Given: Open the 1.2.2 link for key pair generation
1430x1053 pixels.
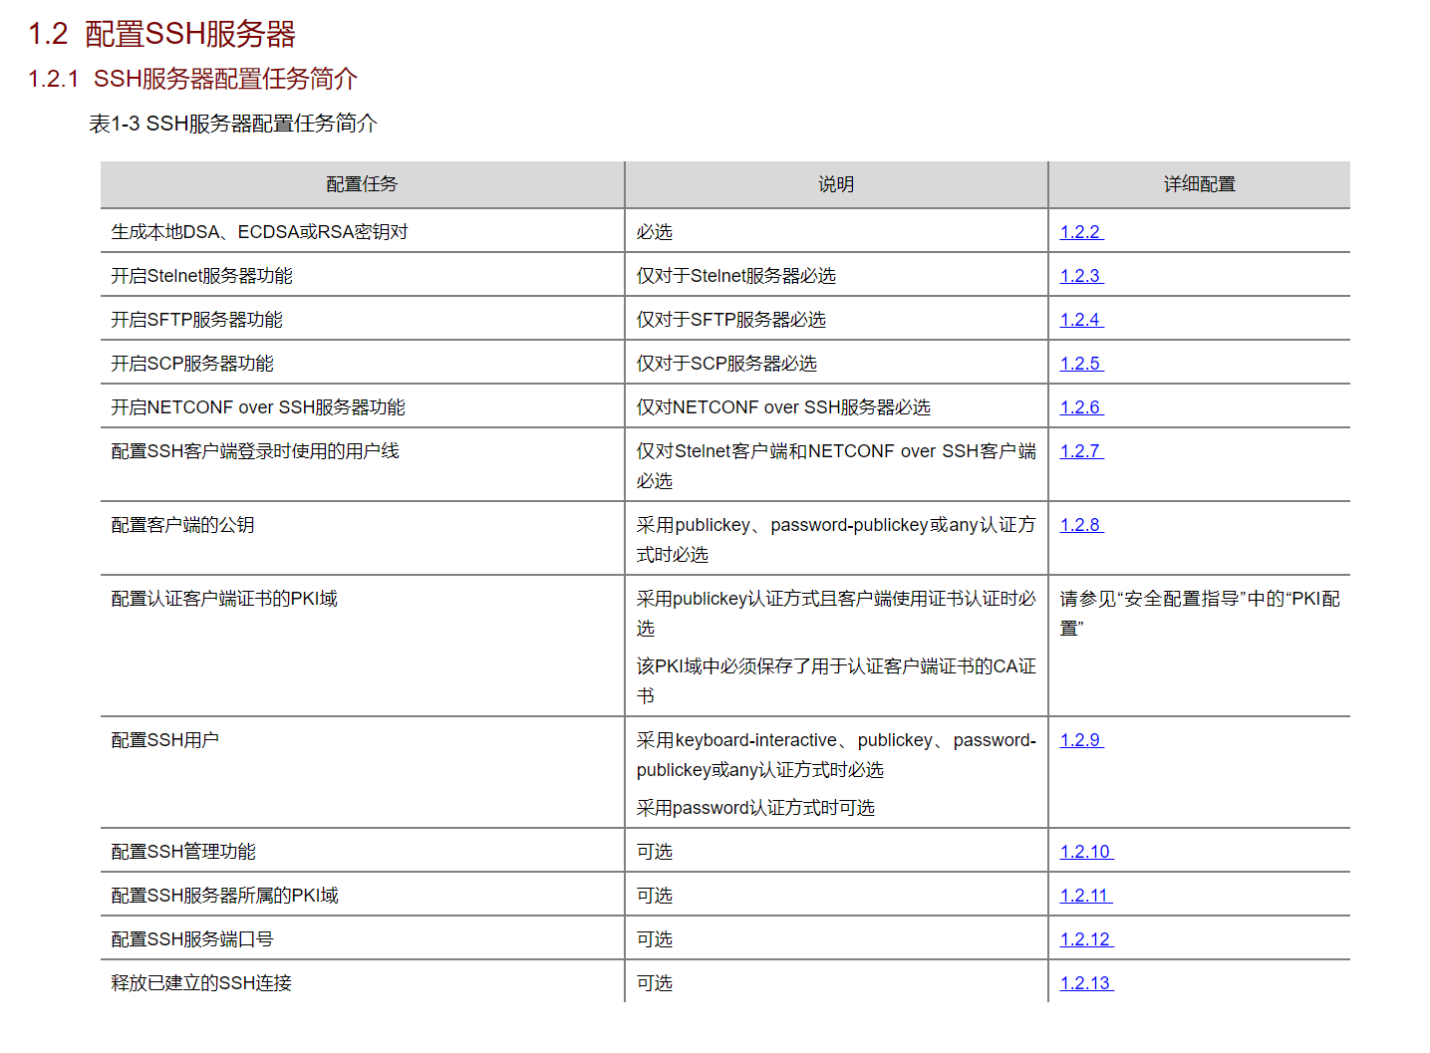Looking at the screenshot, I should (1081, 232).
